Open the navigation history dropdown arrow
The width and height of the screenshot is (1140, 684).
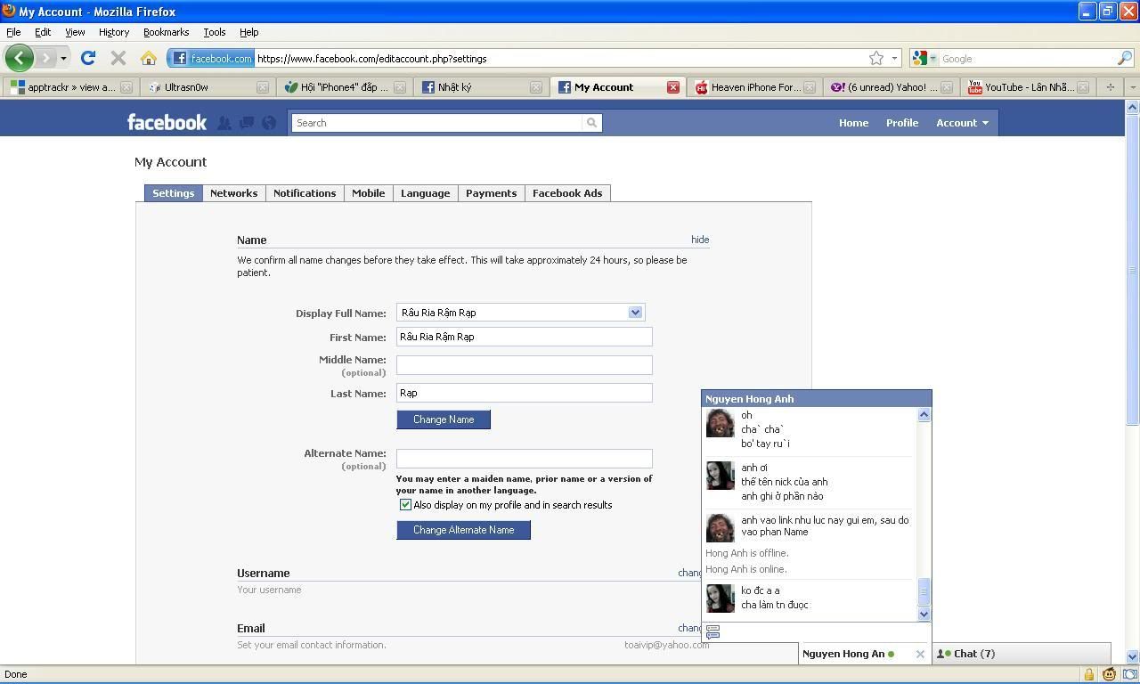(x=63, y=58)
